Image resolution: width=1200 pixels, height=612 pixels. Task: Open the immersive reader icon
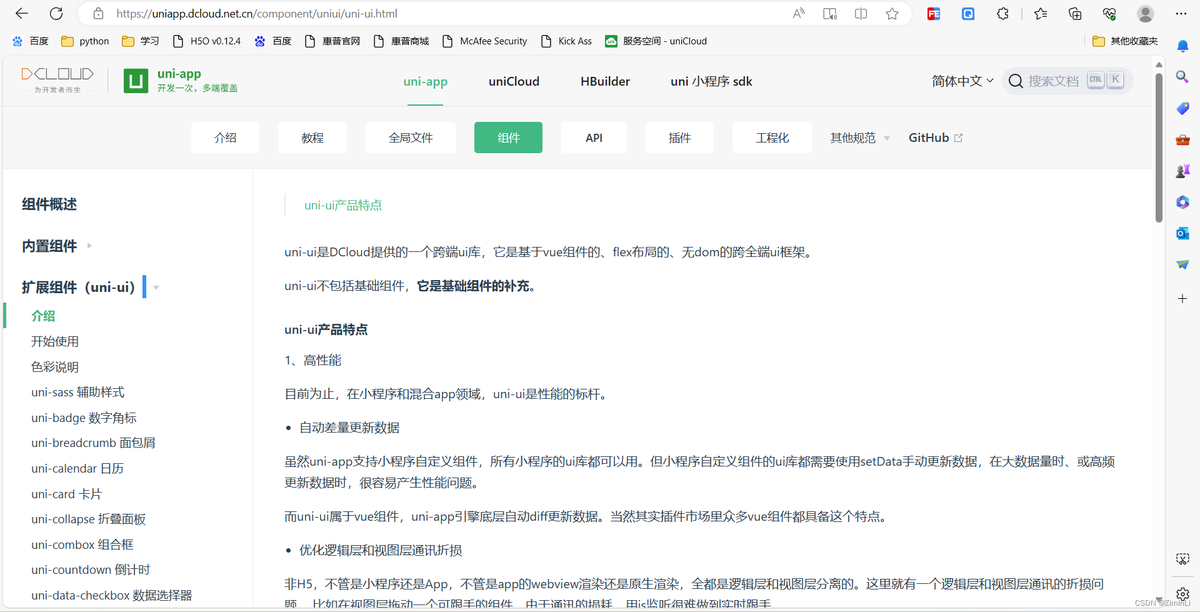click(x=829, y=14)
